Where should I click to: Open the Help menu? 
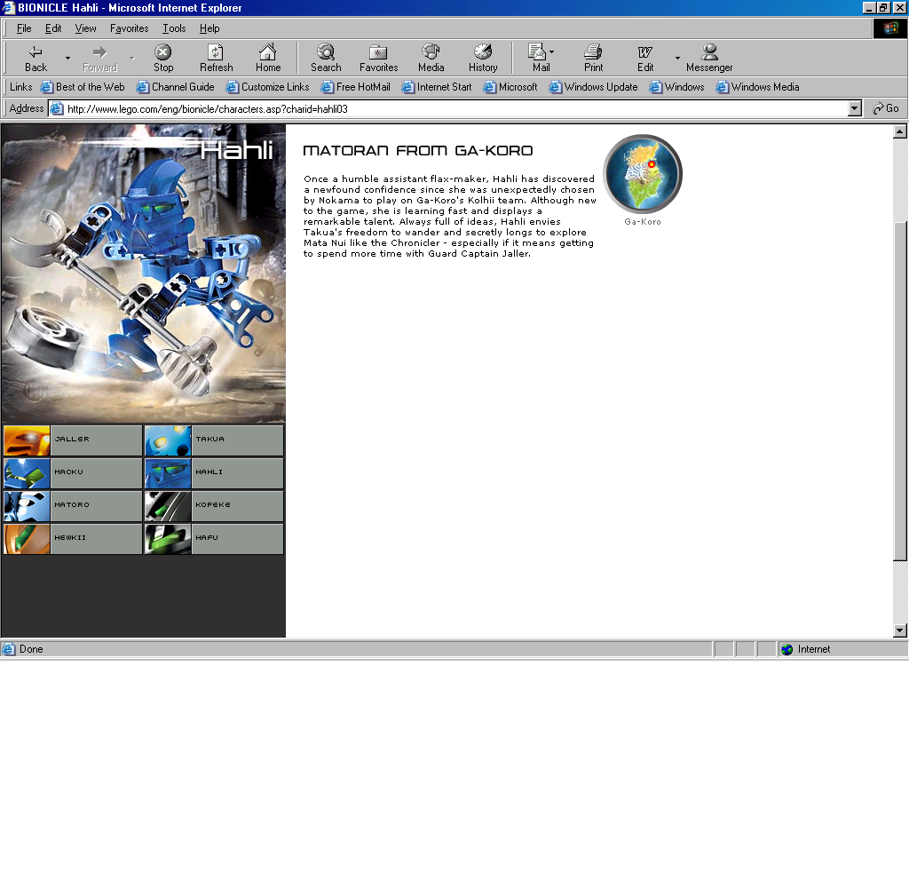pyautogui.click(x=209, y=28)
